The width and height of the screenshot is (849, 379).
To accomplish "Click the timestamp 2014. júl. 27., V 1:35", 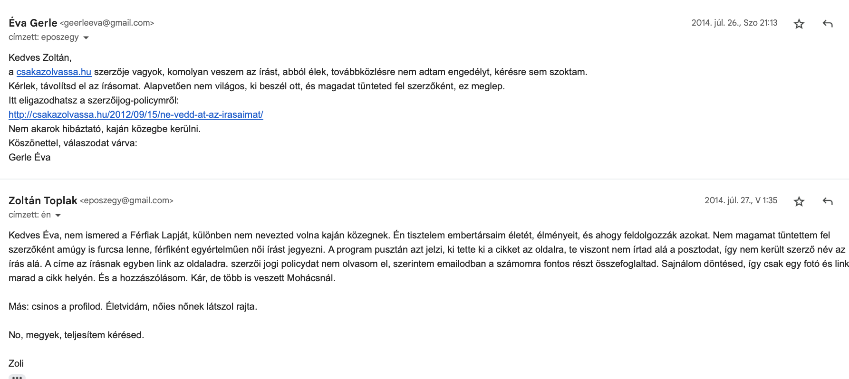I will click(x=741, y=200).
